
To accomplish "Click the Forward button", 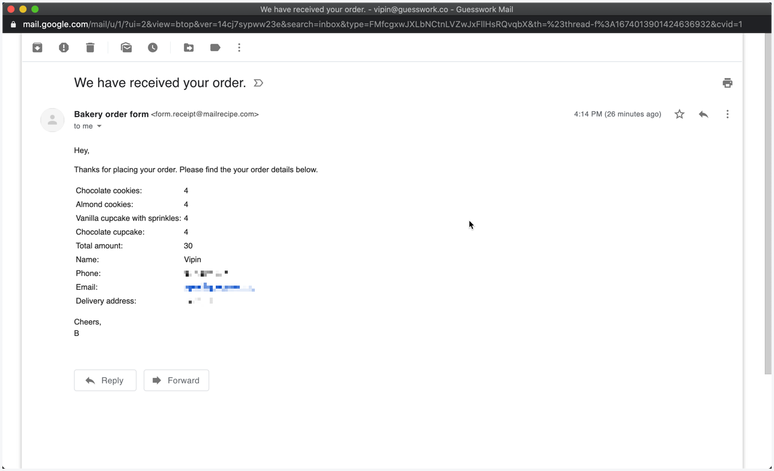I will pyautogui.click(x=176, y=380).
